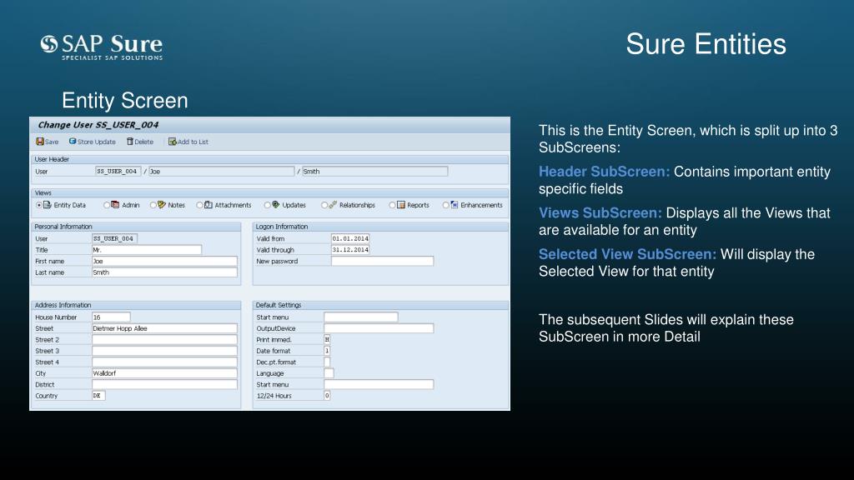The width and height of the screenshot is (854, 480).
Task: Click the Add to List label
Action: (x=193, y=142)
